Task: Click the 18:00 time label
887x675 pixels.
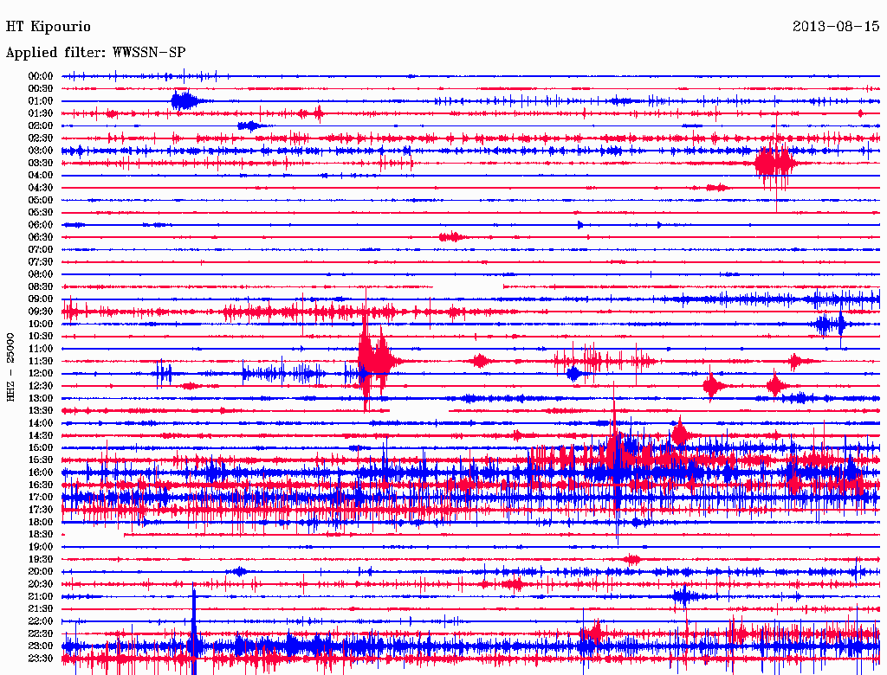Action: click(41, 523)
